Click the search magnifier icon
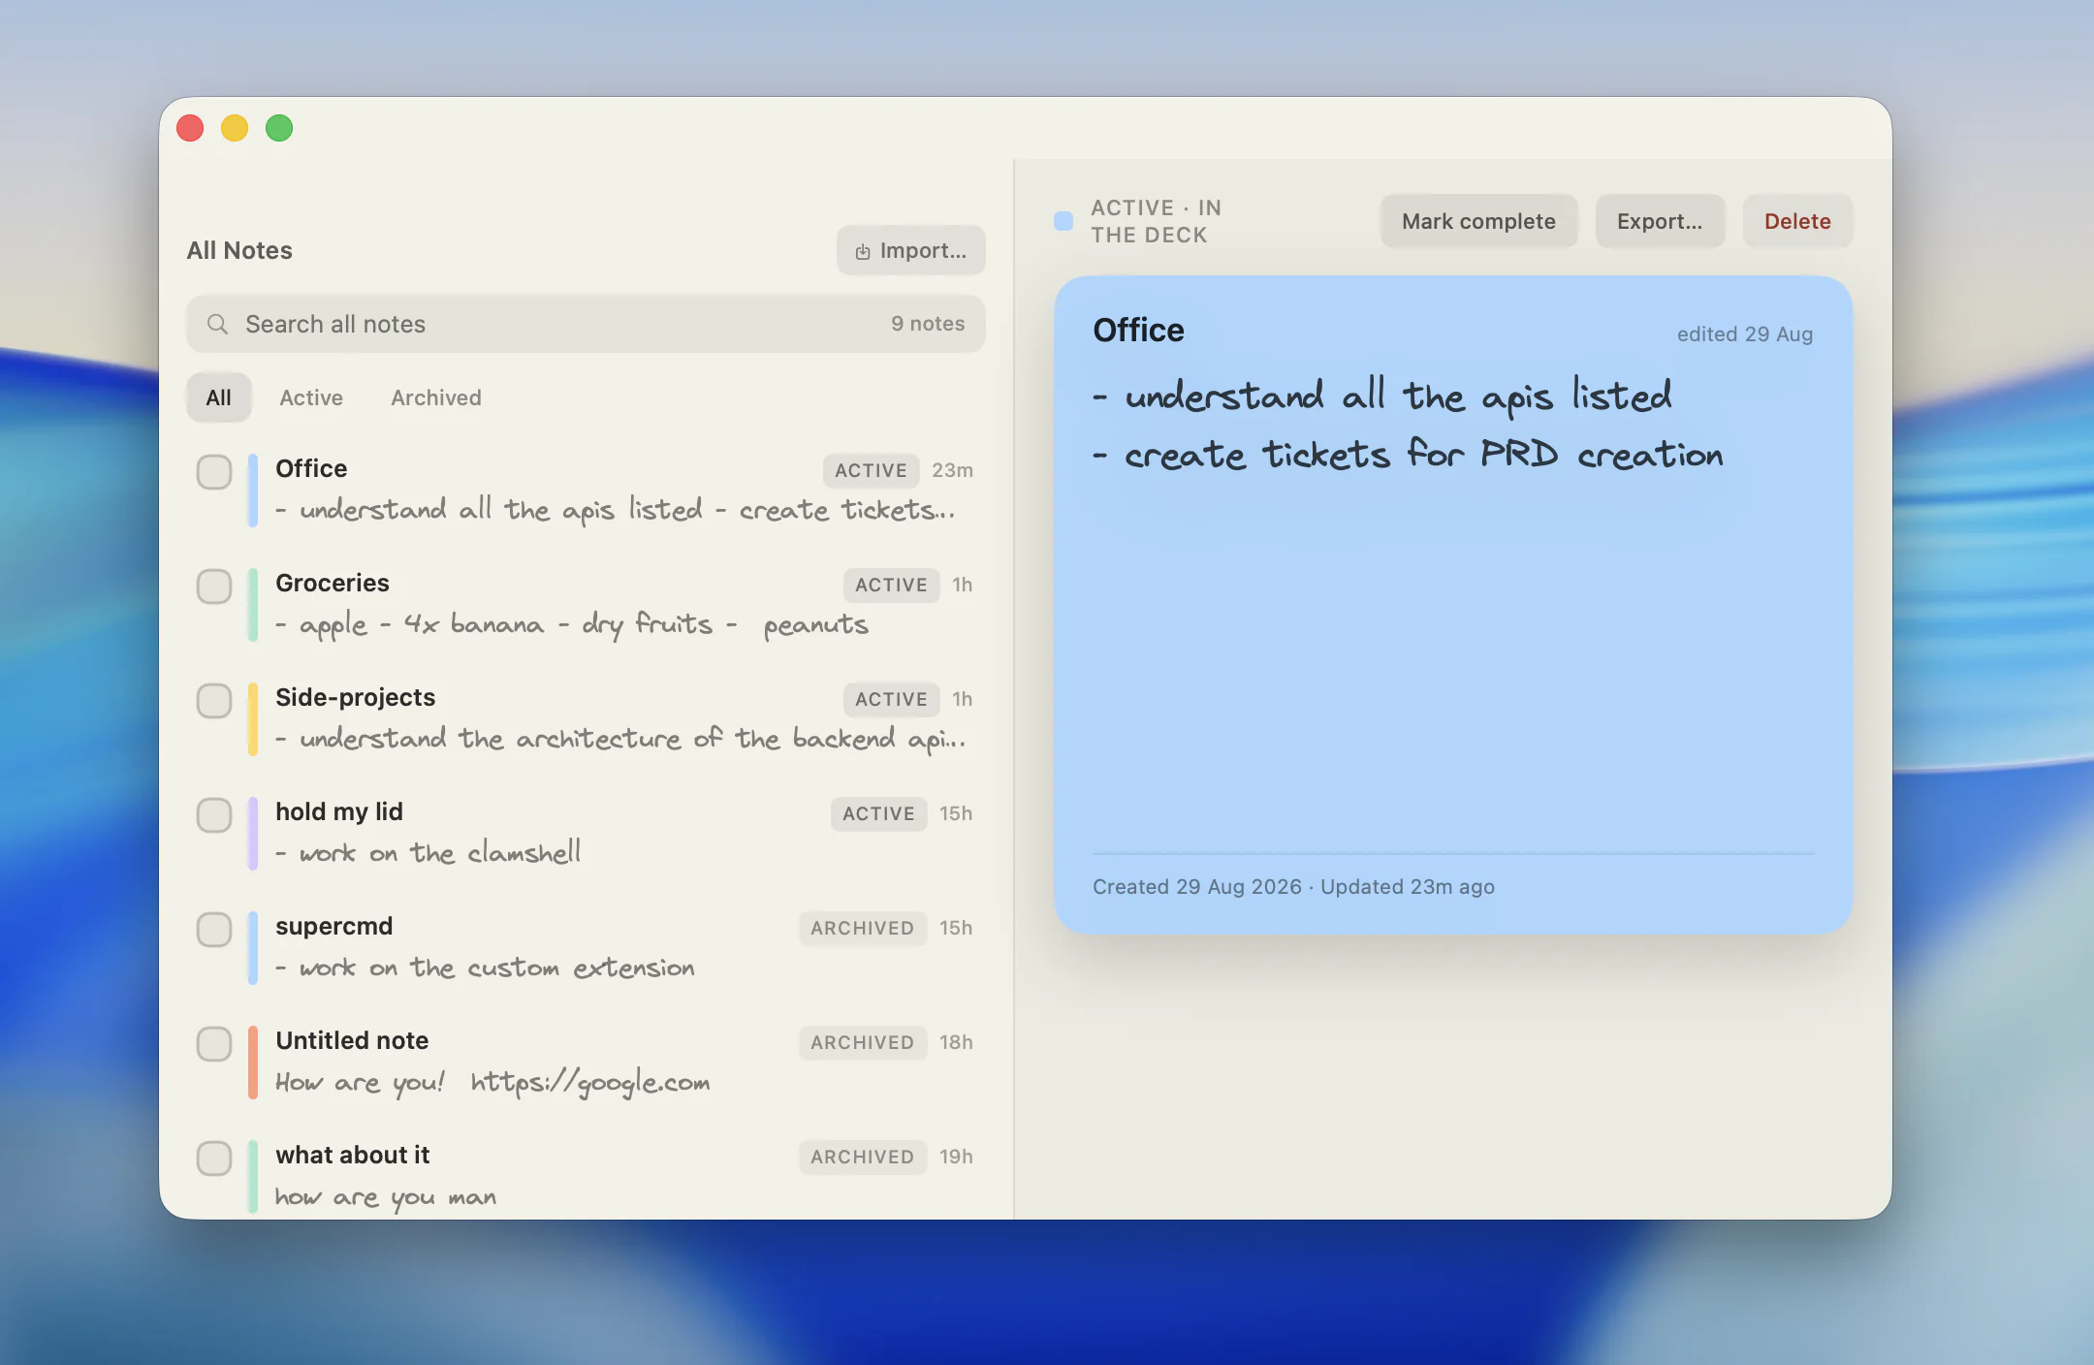 click(218, 324)
